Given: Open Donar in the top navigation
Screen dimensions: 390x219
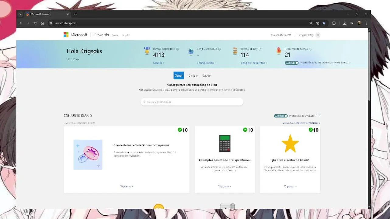Looking at the screenshot, I should [115, 35].
